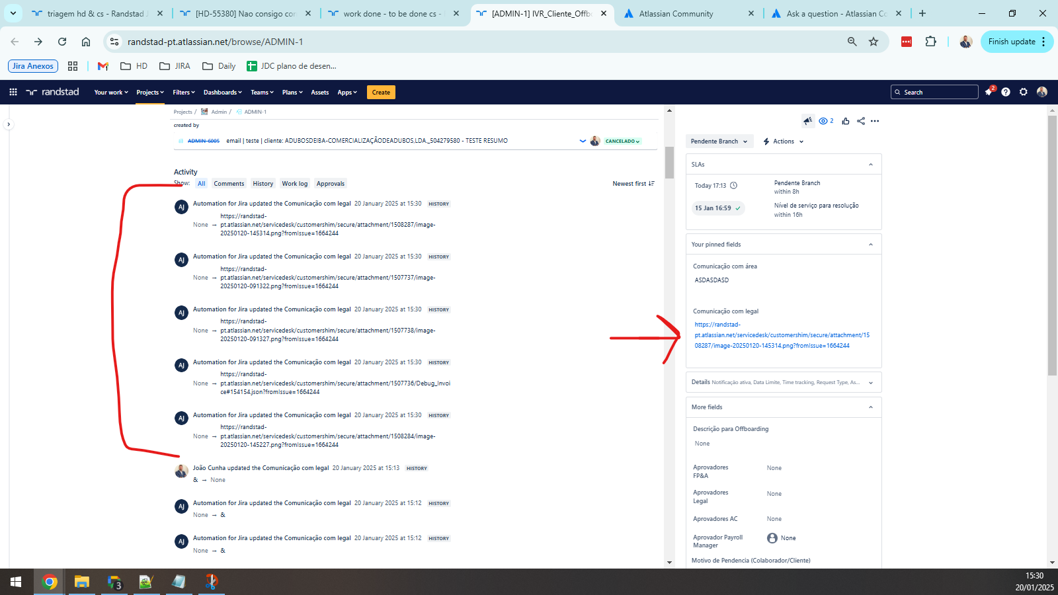Viewport: 1058px width, 595px height.
Task: Zoom search icon in address bar
Action: [852, 42]
